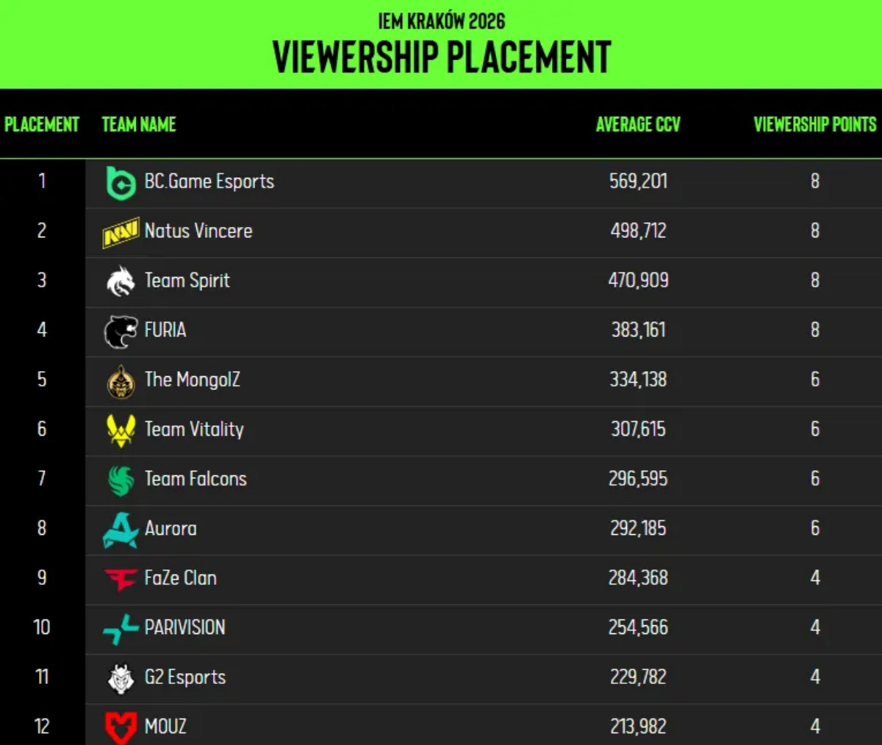Image resolution: width=882 pixels, height=745 pixels.
Task: Click the Team Spirit dragon logo
Action: pyautogui.click(x=121, y=281)
